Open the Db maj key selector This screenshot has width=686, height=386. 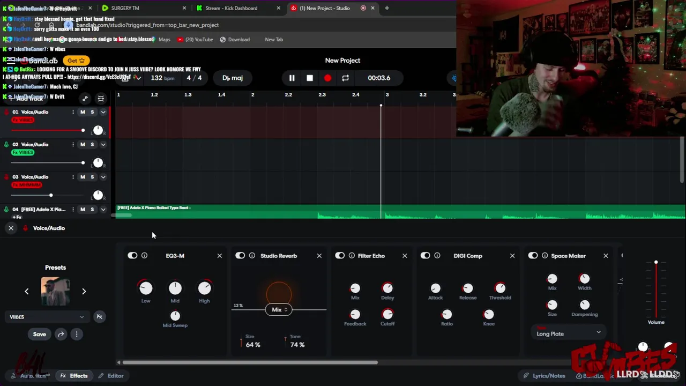pyautogui.click(x=233, y=78)
